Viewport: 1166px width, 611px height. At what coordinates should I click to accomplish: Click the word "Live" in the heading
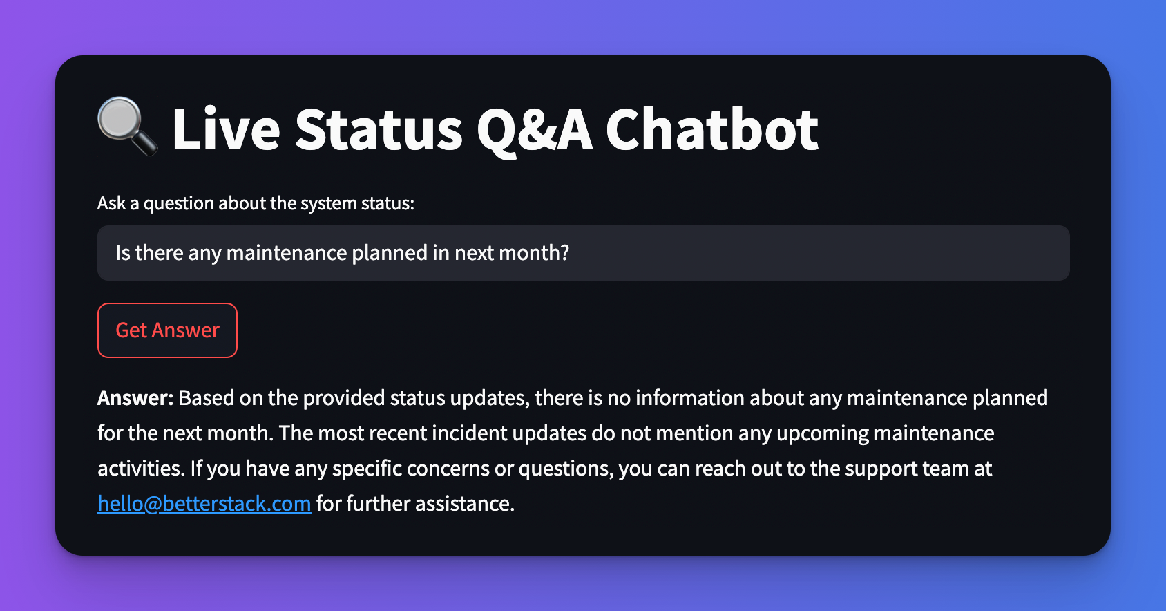pyautogui.click(x=226, y=129)
